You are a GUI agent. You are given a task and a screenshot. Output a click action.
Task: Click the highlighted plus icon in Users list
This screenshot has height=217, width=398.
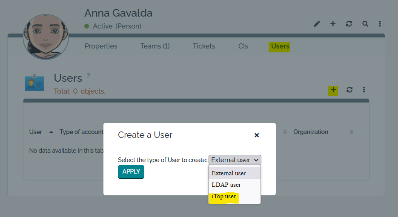coord(333,90)
